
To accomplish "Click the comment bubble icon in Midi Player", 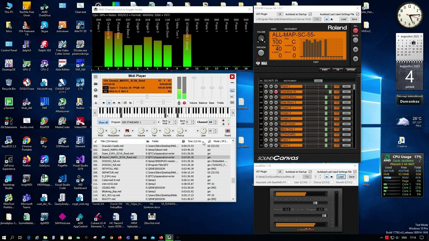I will 96,96.
